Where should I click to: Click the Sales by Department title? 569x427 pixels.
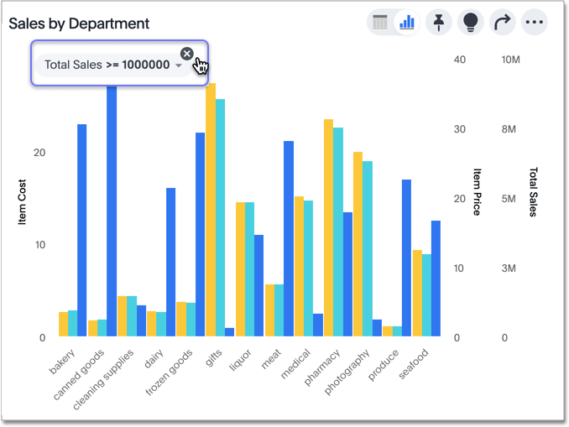pos(79,23)
